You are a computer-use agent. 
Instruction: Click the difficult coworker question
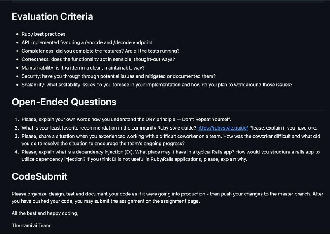coord(171,140)
